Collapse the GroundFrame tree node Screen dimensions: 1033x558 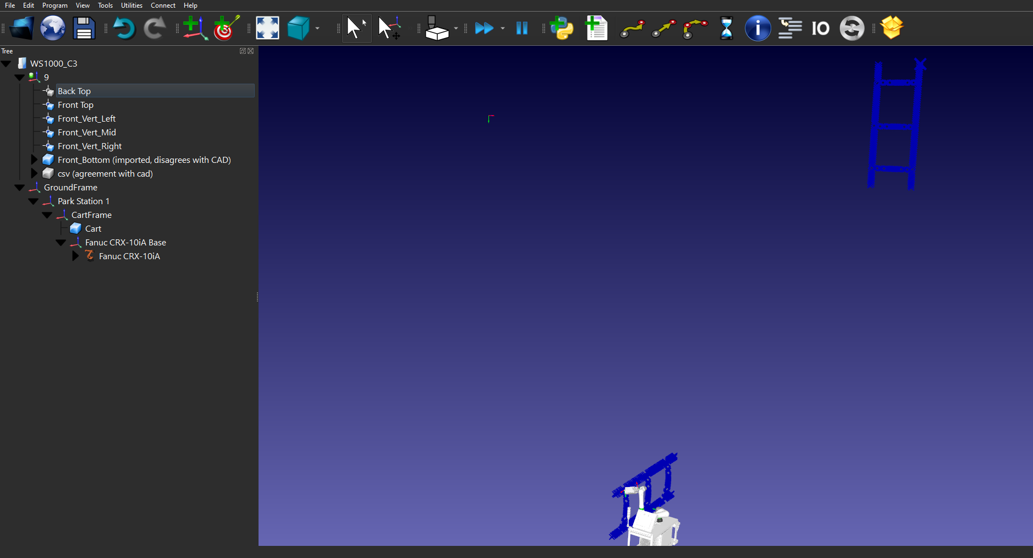point(20,188)
